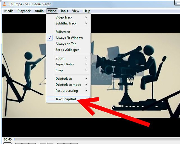Viewport: 180px width, 144px height.
Task: Click Take Snapshot menu entry
Action: [x=68, y=99]
